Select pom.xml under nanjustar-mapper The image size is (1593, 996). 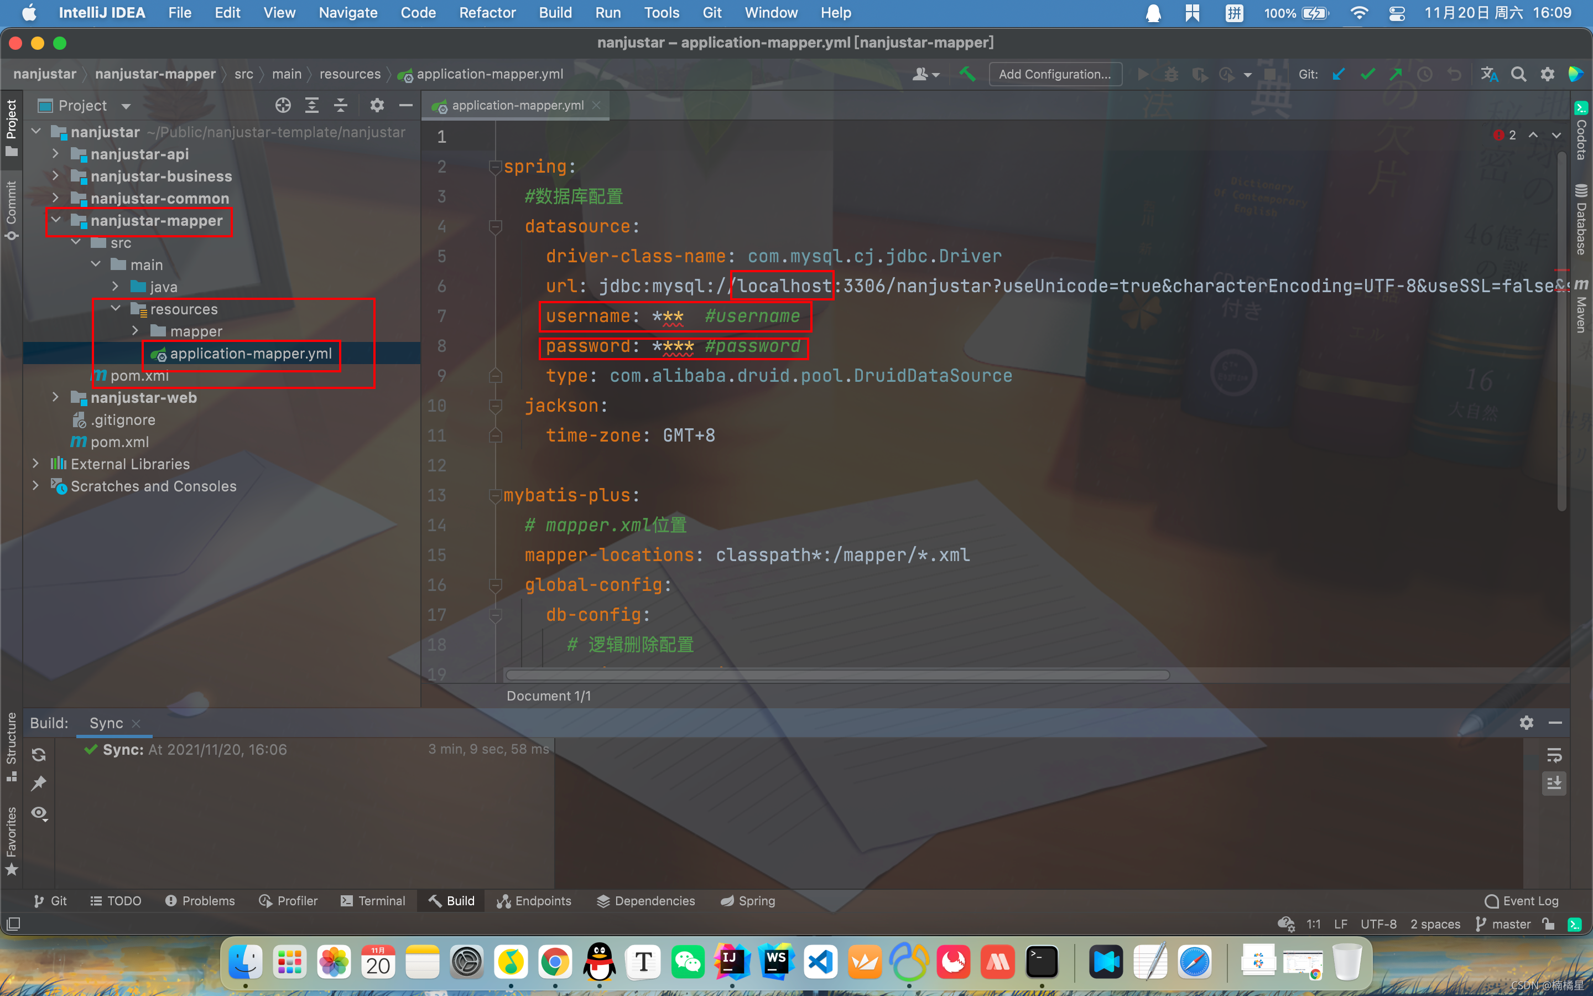coord(139,376)
